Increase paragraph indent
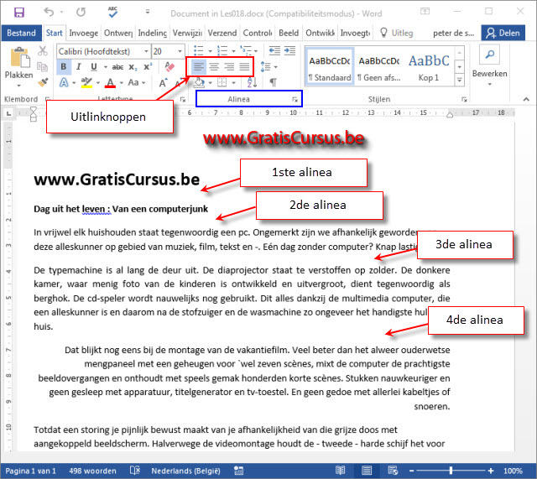 (289, 50)
